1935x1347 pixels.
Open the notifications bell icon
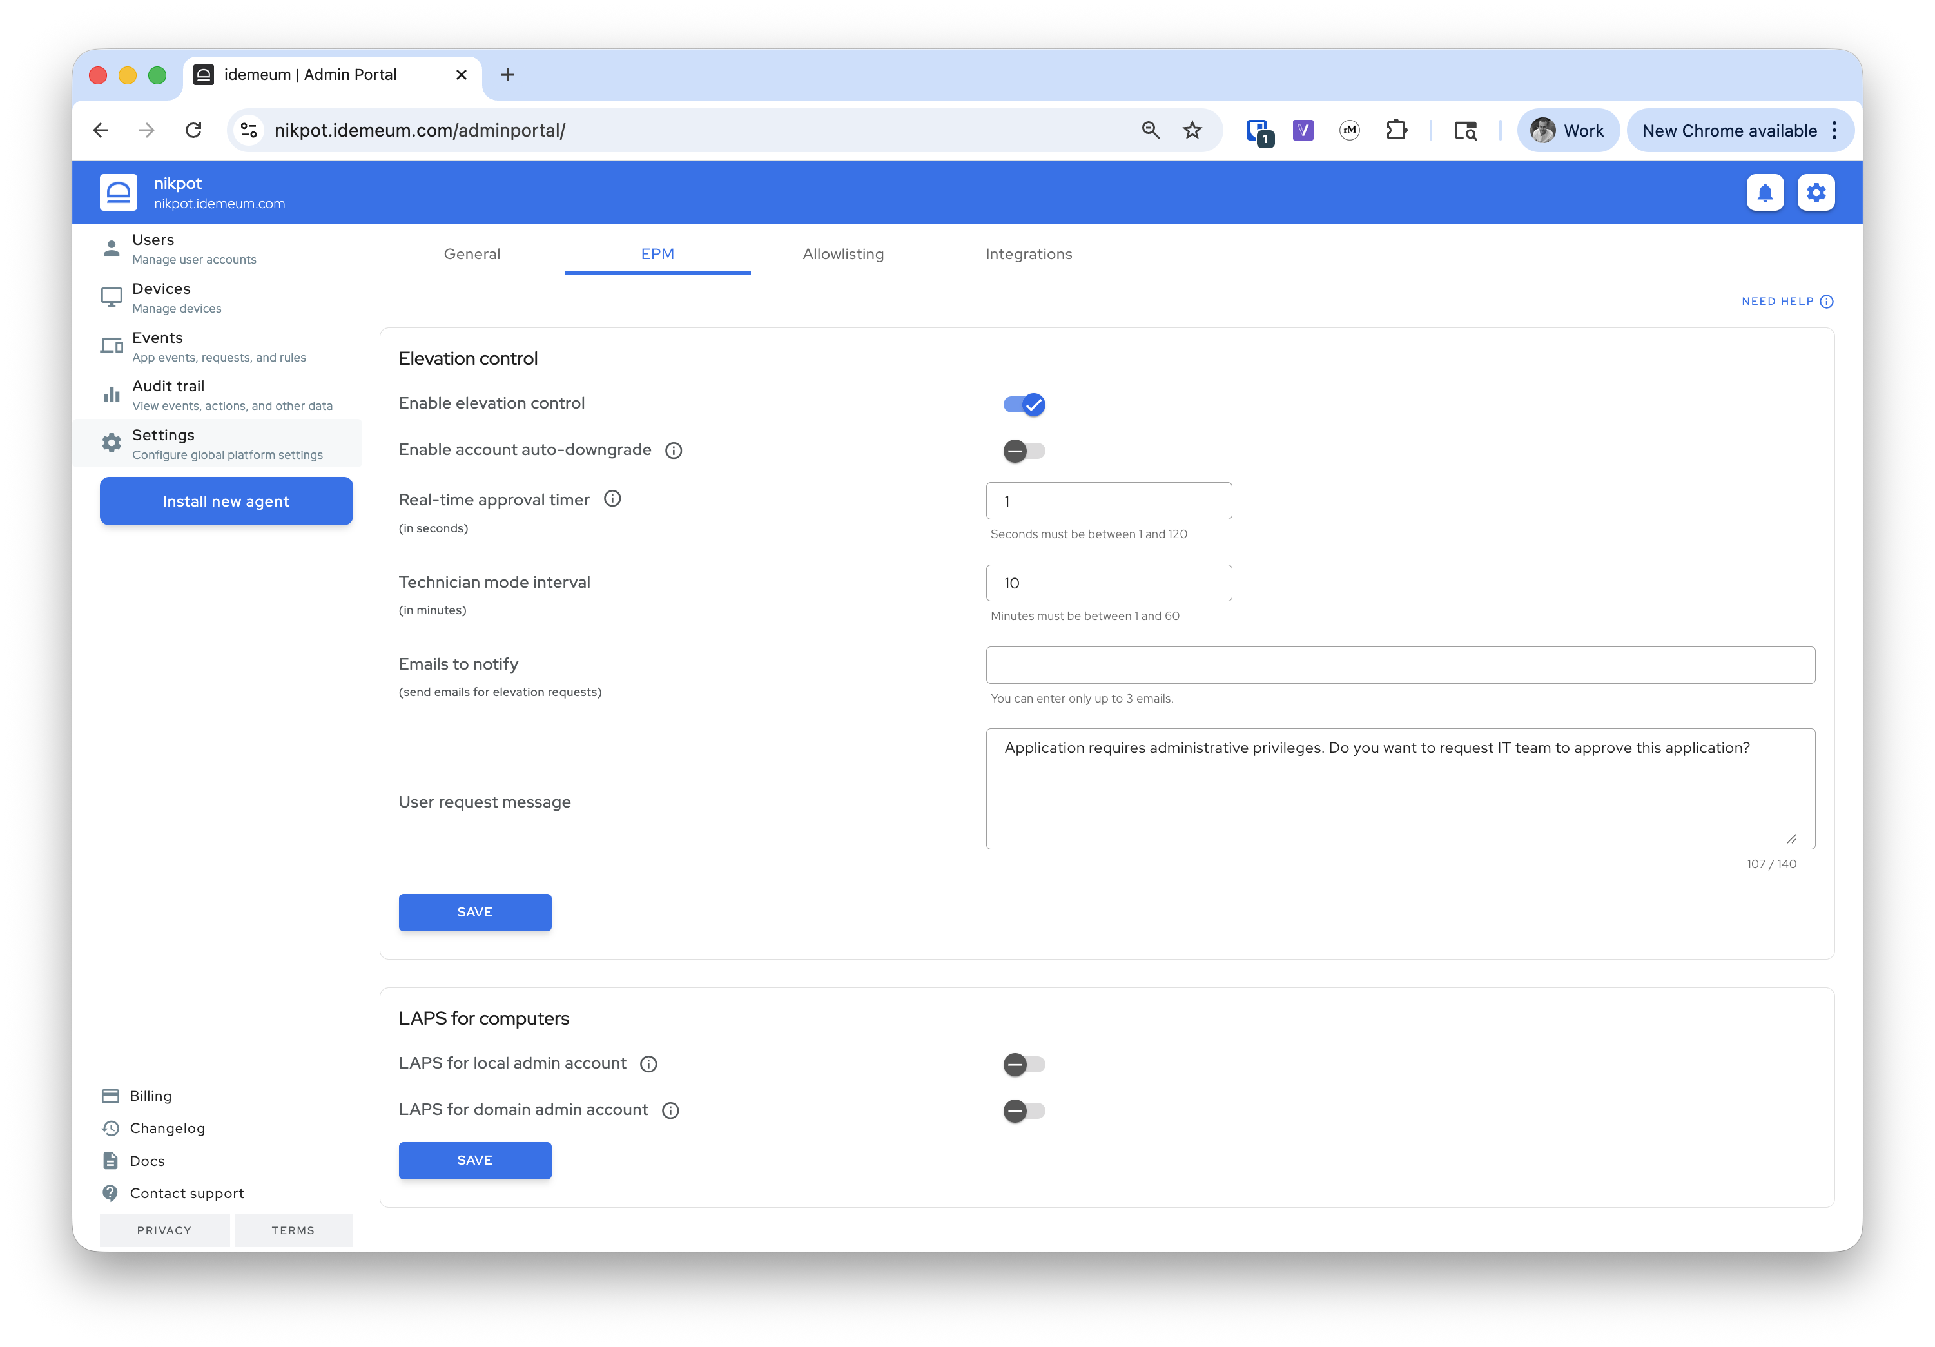(x=1764, y=193)
